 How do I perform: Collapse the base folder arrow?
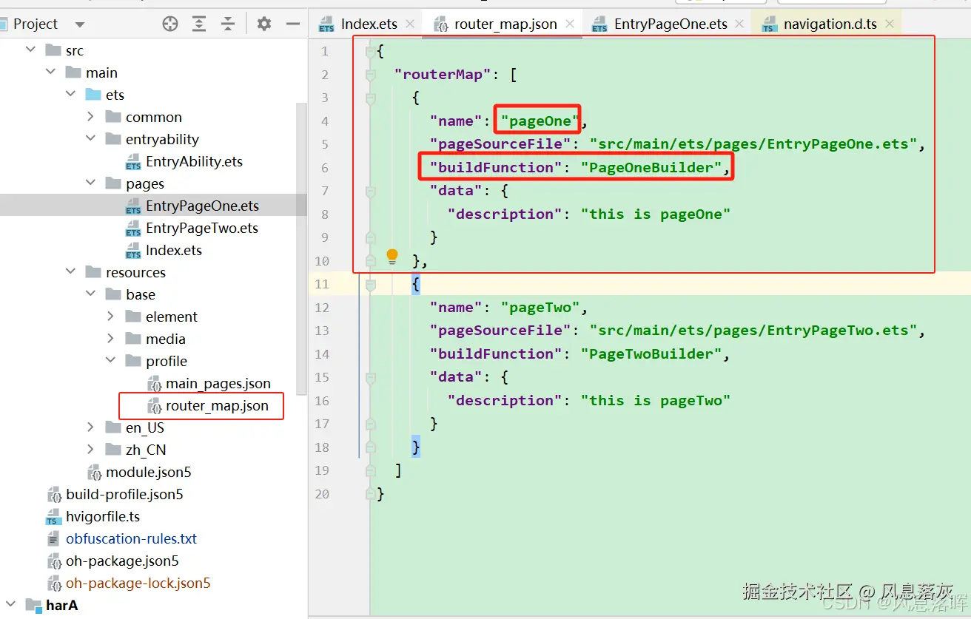pos(90,294)
